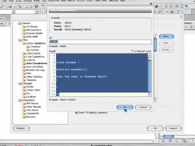
Task: Select General in the preferences tree
Action: coord(26,23)
